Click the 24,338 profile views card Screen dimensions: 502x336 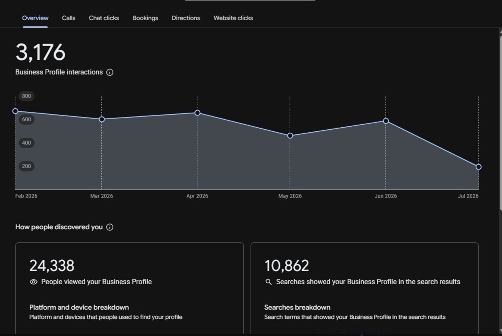click(129, 288)
